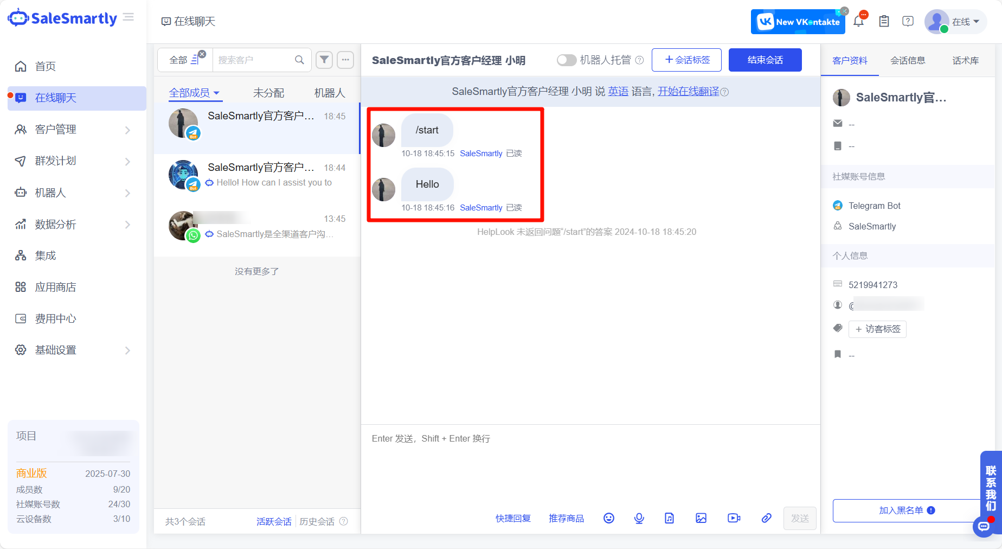This screenshot has width=1002, height=549.
Task: Open the notification bell with red badge
Action: (858, 21)
